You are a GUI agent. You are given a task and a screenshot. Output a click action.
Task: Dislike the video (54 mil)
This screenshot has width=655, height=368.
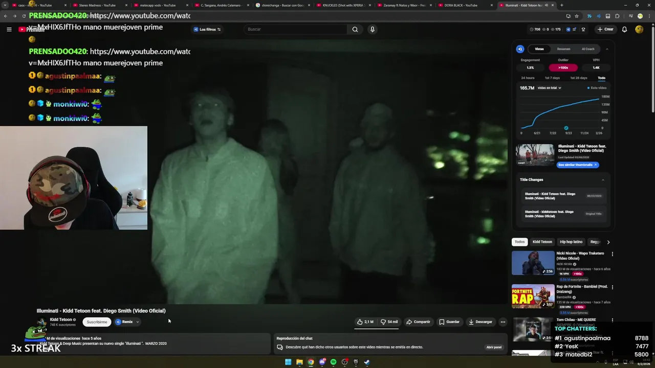pyautogui.click(x=389, y=322)
